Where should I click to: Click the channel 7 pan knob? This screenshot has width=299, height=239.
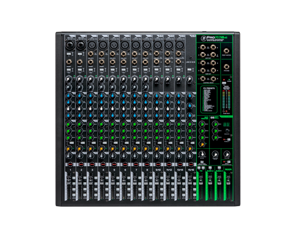pos(135,156)
